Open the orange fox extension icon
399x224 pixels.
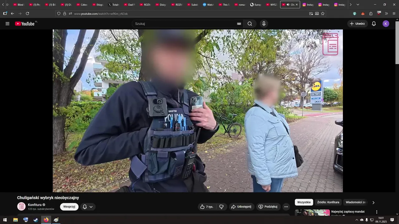pyautogui.click(x=363, y=14)
